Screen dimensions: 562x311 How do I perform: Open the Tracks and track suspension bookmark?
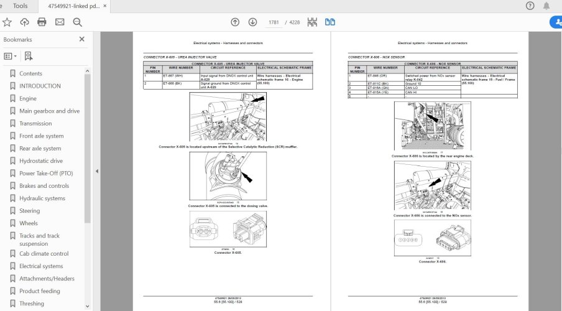pos(39,239)
